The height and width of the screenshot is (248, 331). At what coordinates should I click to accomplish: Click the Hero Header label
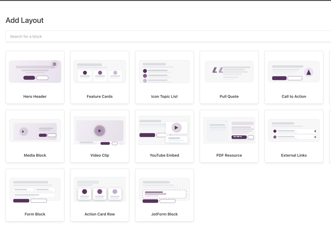35,96
